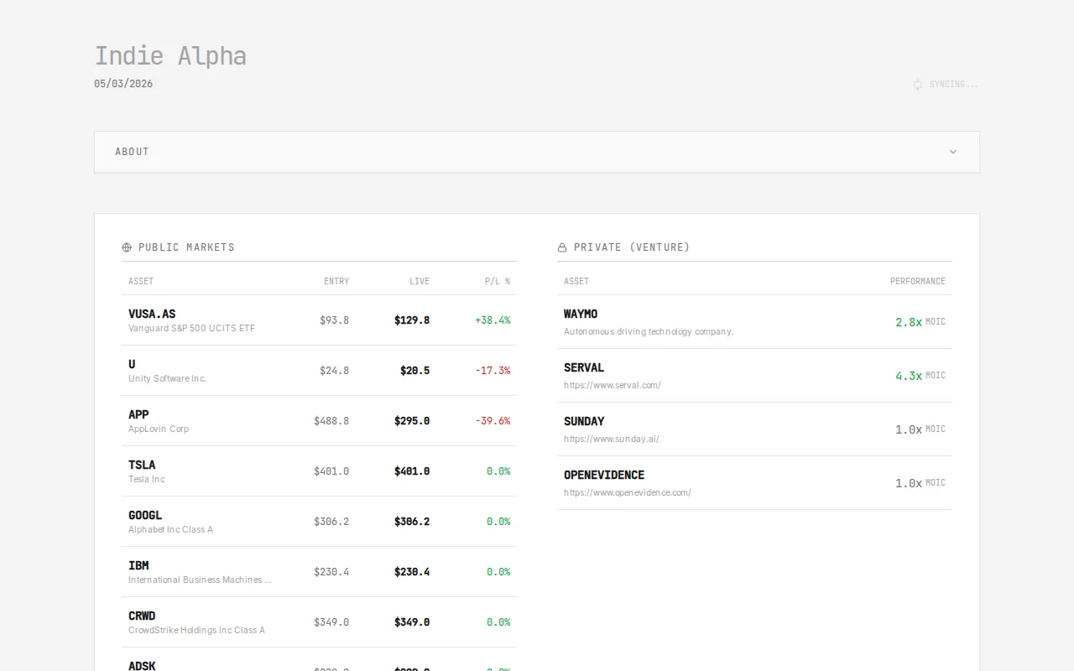This screenshot has height=671, width=1074.
Task: Click the globe icon beside Public Markets
Action: (127, 247)
